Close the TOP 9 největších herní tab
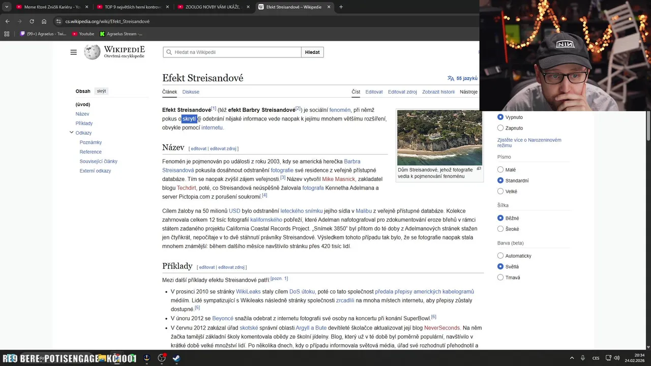 coord(167,7)
